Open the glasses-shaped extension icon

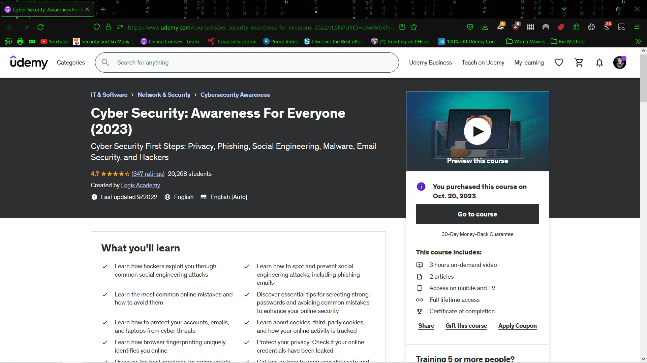click(x=622, y=27)
